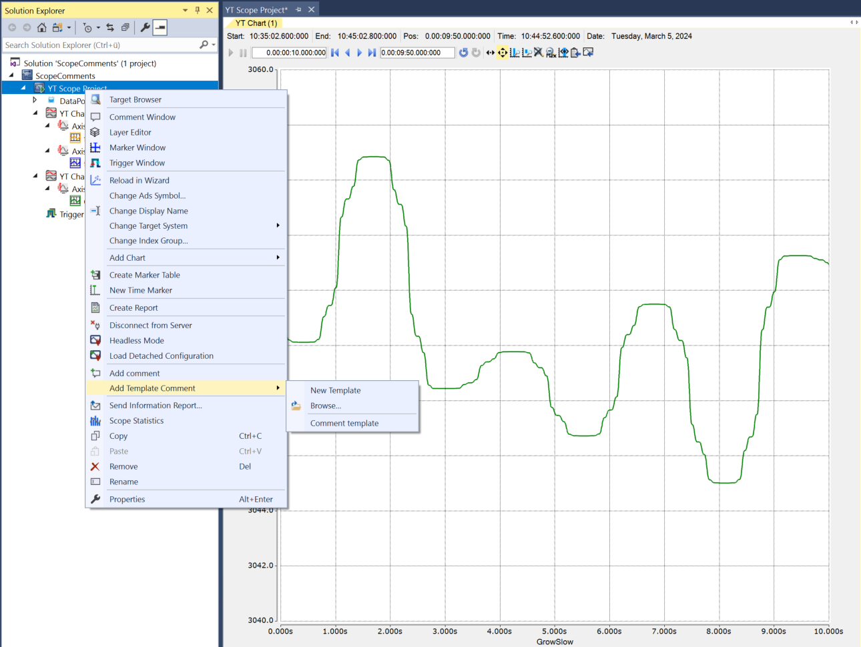Collapse the YT Scope Project tree node
The height and width of the screenshot is (647, 861).
pyautogui.click(x=23, y=87)
